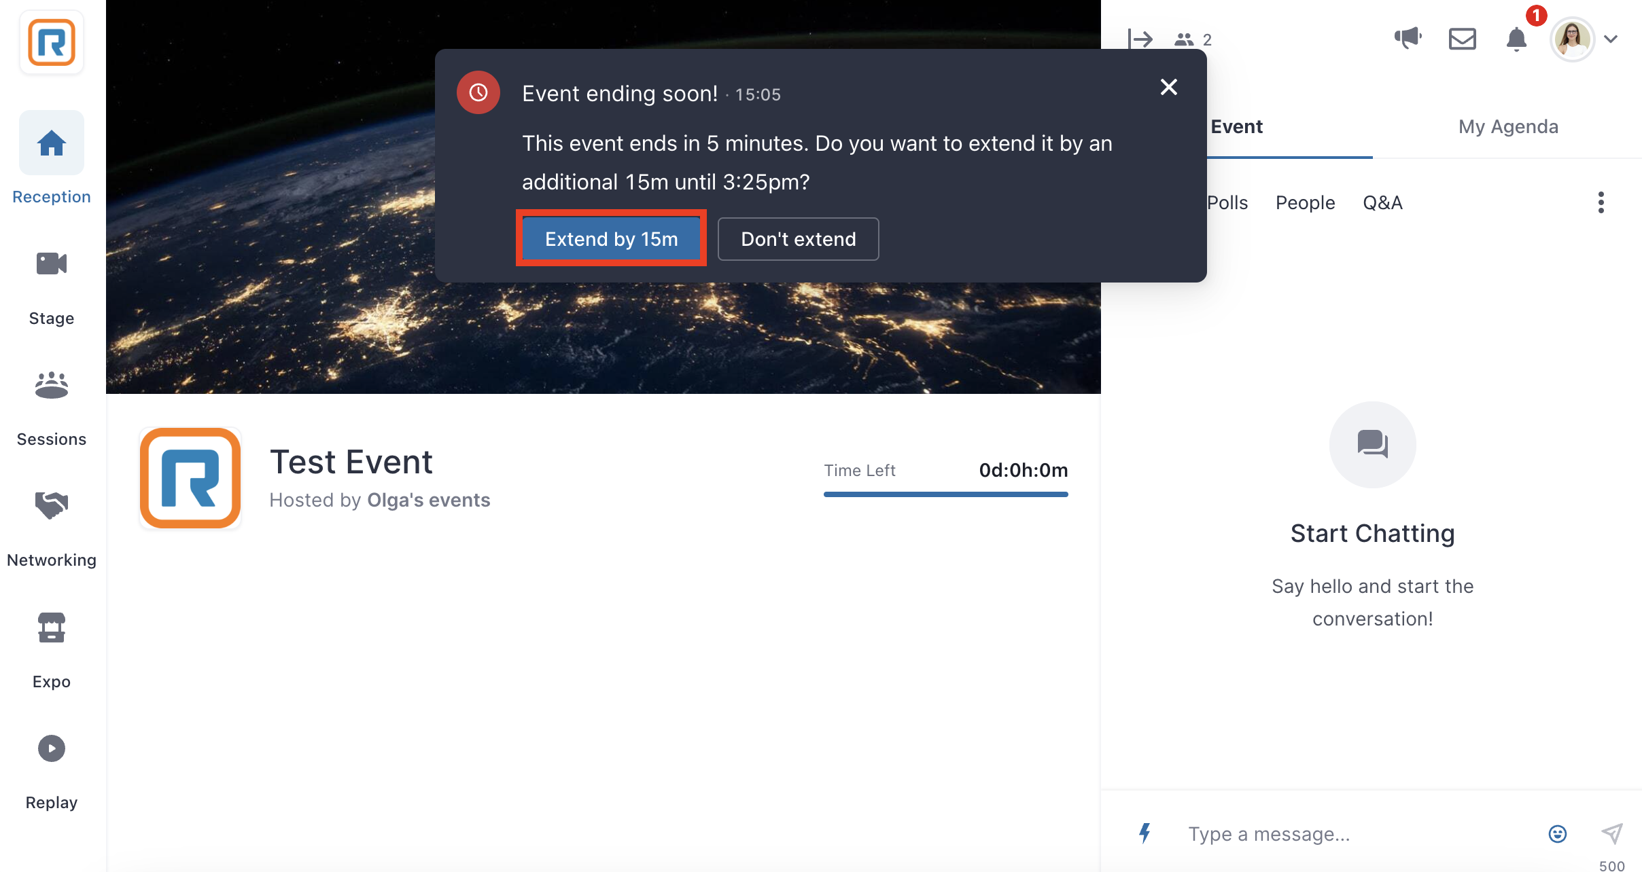Image resolution: width=1642 pixels, height=872 pixels.
Task: Click the 0d:0h:0m time remaining value
Action: 1024,470
